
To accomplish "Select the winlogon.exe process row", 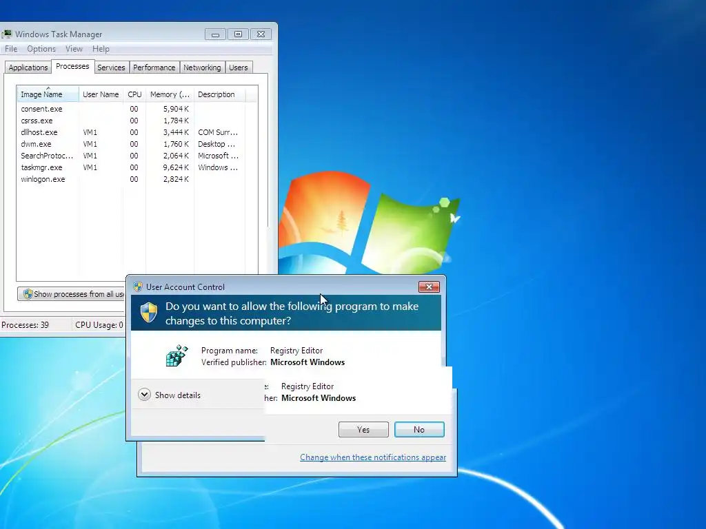I will [137, 179].
